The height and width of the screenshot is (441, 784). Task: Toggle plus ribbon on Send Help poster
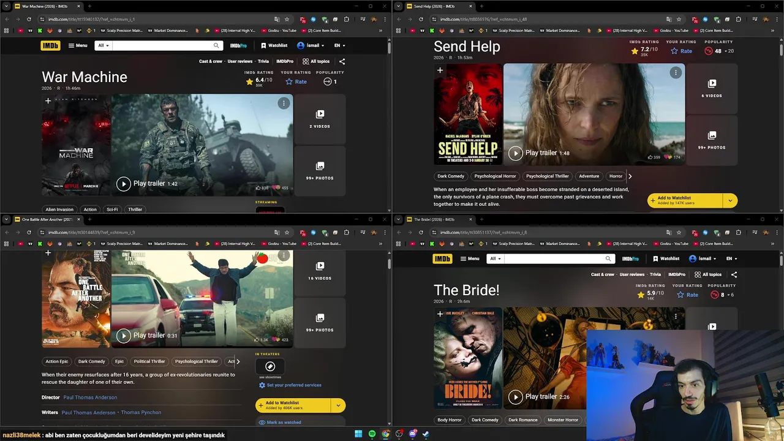click(440, 70)
